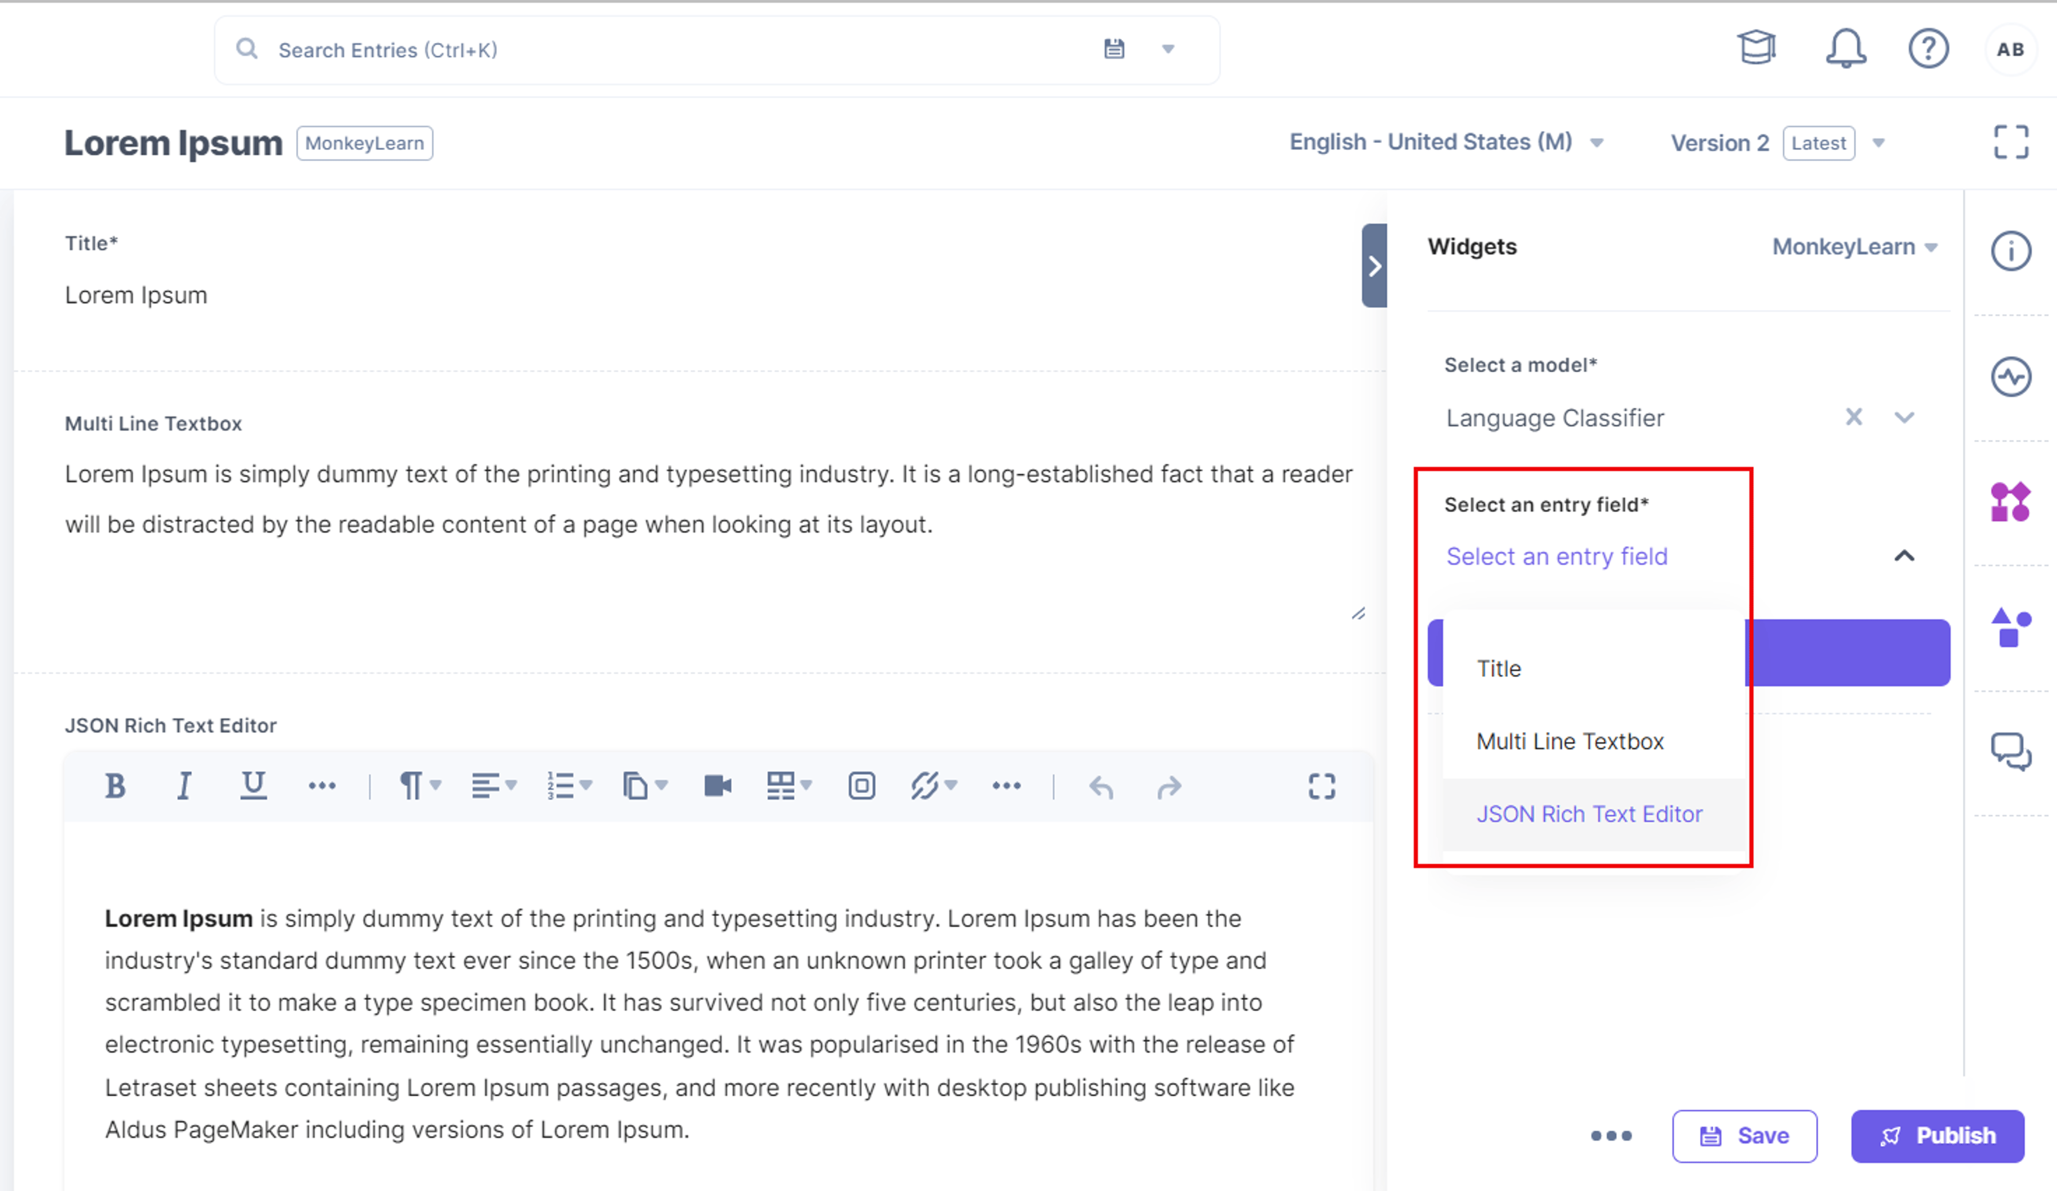
Task: Click the embed entry square icon
Action: [861, 786]
